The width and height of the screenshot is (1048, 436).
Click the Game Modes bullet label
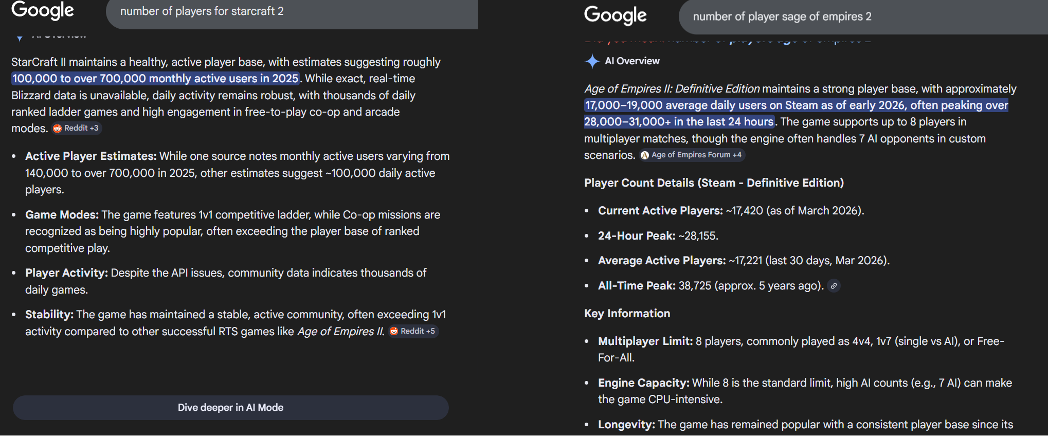click(62, 215)
